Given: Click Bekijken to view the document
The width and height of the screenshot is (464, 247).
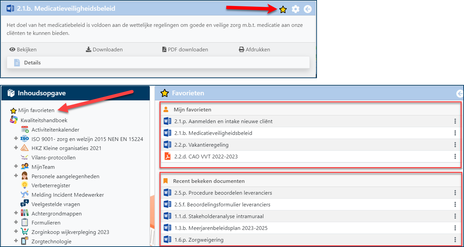Looking at the screenshot, I should (x=23, y=50).
